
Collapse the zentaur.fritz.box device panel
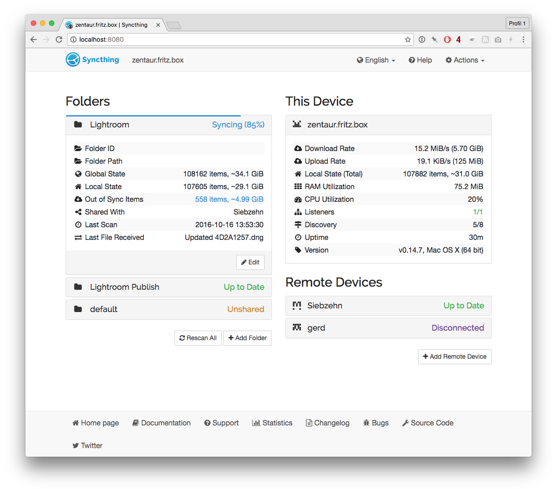(388, 125)
